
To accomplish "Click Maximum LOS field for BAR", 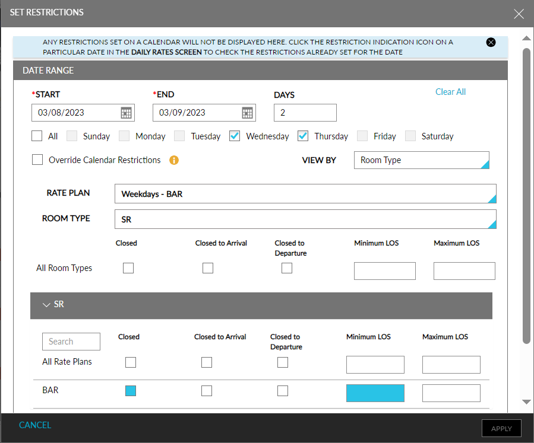I will tap(451, 393).
